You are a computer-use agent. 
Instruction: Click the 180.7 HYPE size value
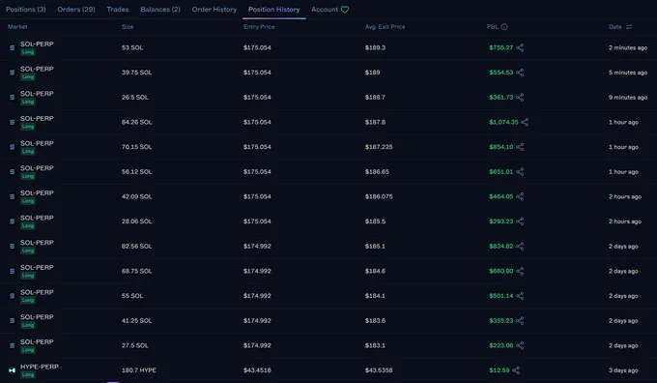139,370
